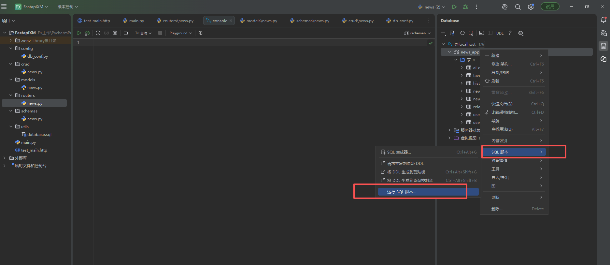
Task: Switch to db_conf.py tab
Action: pyautogui.click(x=400, y=21)
